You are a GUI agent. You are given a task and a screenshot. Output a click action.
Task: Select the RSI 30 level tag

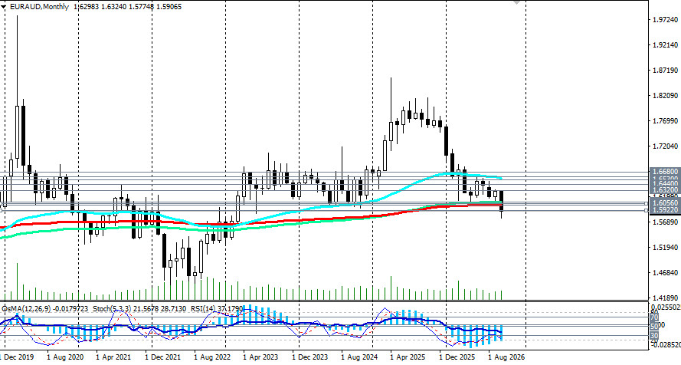(654, 336)
